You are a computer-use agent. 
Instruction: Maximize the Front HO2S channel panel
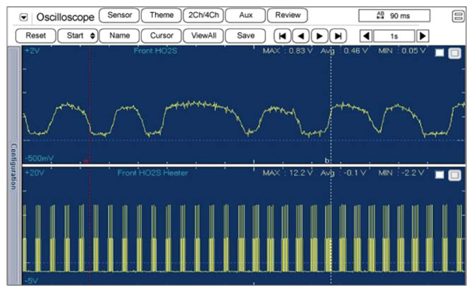453,54
